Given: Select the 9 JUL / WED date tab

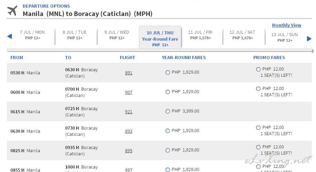Looking at the screenshot, I should pyautogui.click(x=117, y=35).
